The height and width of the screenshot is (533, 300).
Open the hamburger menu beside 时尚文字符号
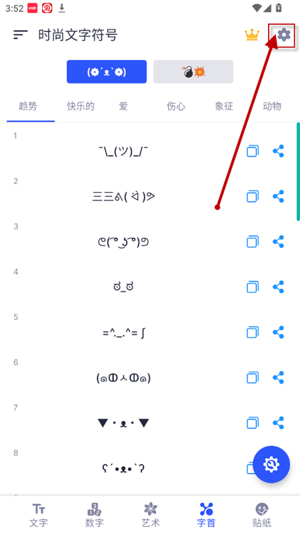click(x=21, y=35)
